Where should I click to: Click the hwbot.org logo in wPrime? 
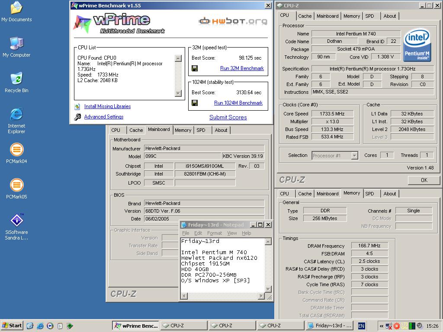click(233, 21)
